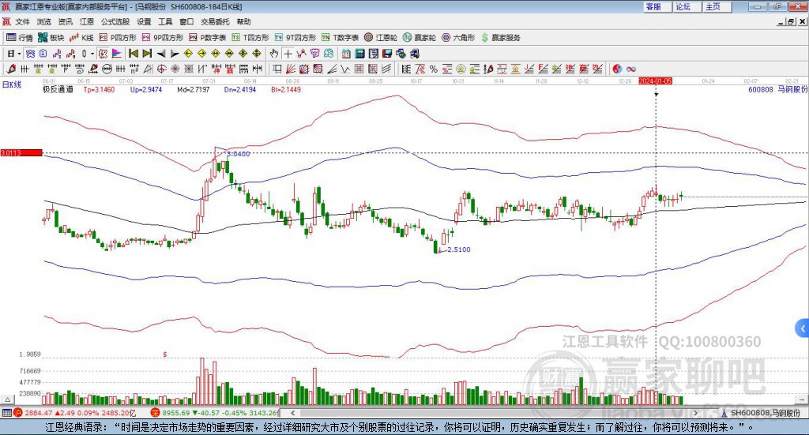Click the blue side-panel expand arrow
809x435 pixels.
[803, 328]
